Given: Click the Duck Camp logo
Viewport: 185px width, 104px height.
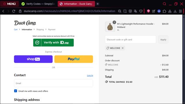Looking at the screenshot, I should (25, 23).
